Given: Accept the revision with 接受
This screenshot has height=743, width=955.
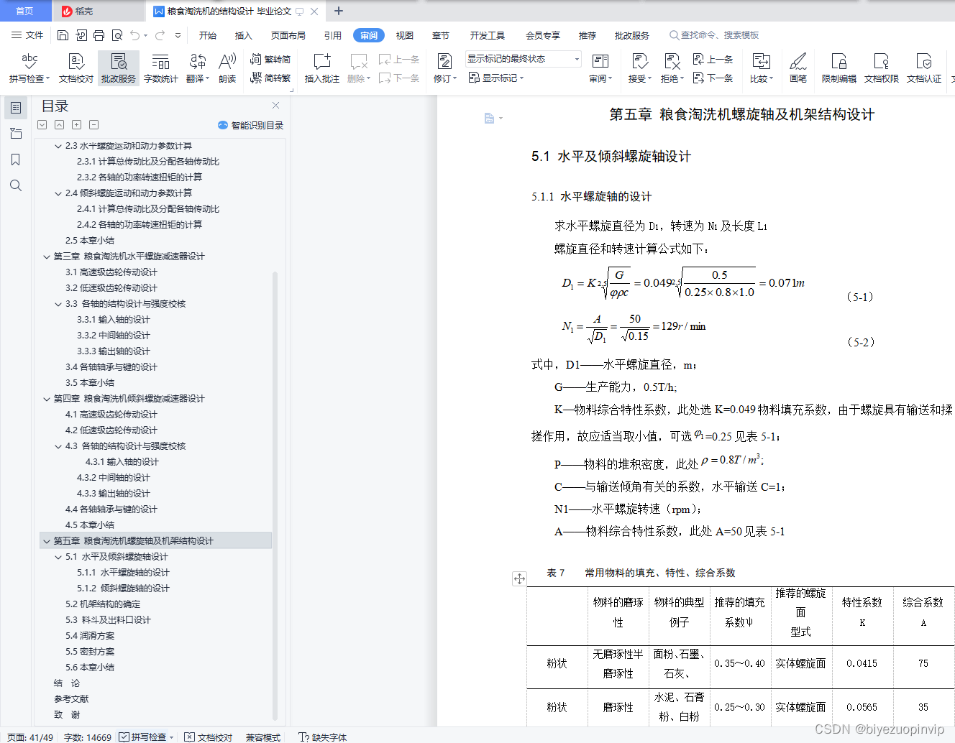Looking at the screenshot, I should (x=639, y=68).
